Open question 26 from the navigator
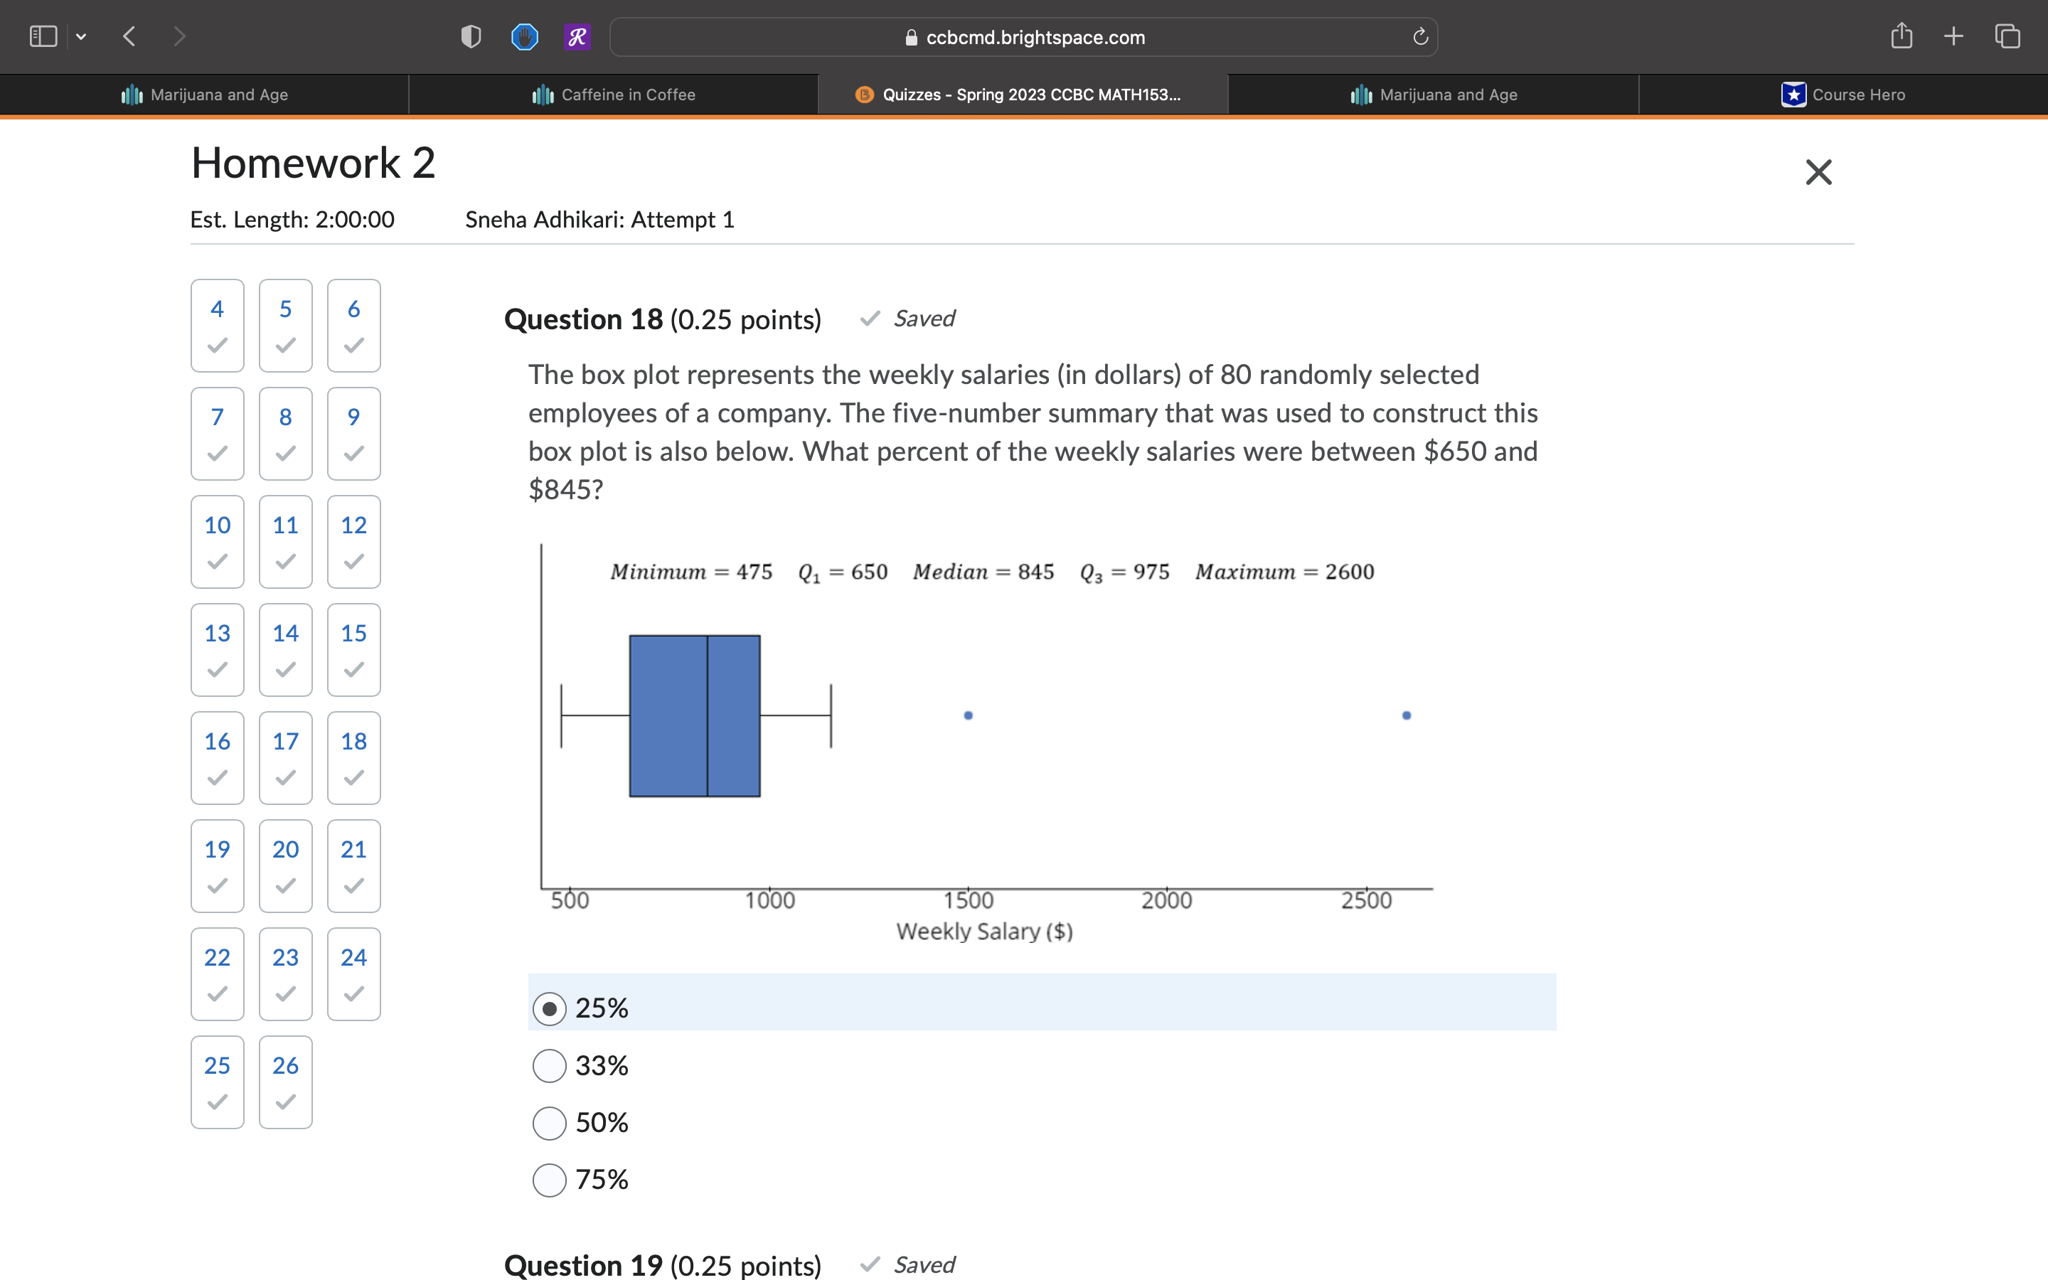Viewport: 2048px width, 1280px height. pyautogui.click(x=285, y=1081)
